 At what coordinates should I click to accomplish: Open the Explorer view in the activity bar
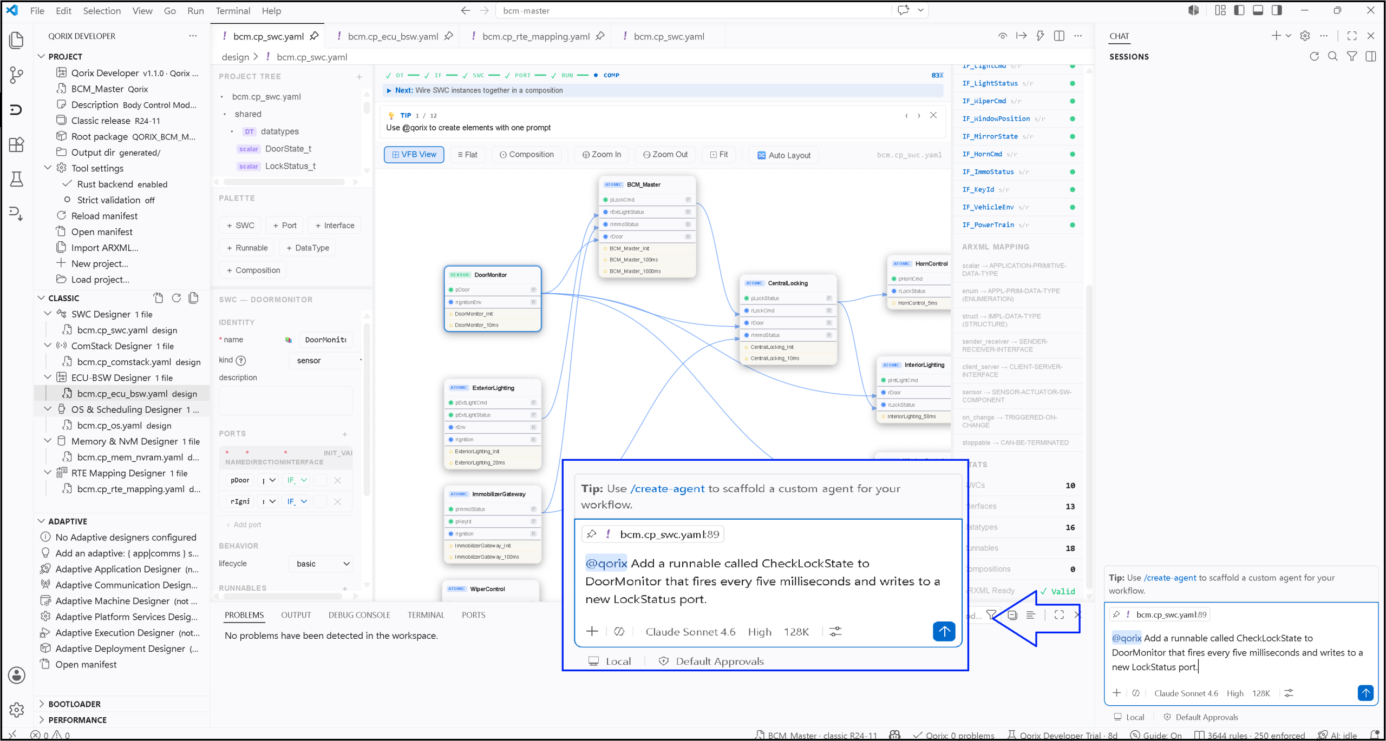click(x=17, y=40)
